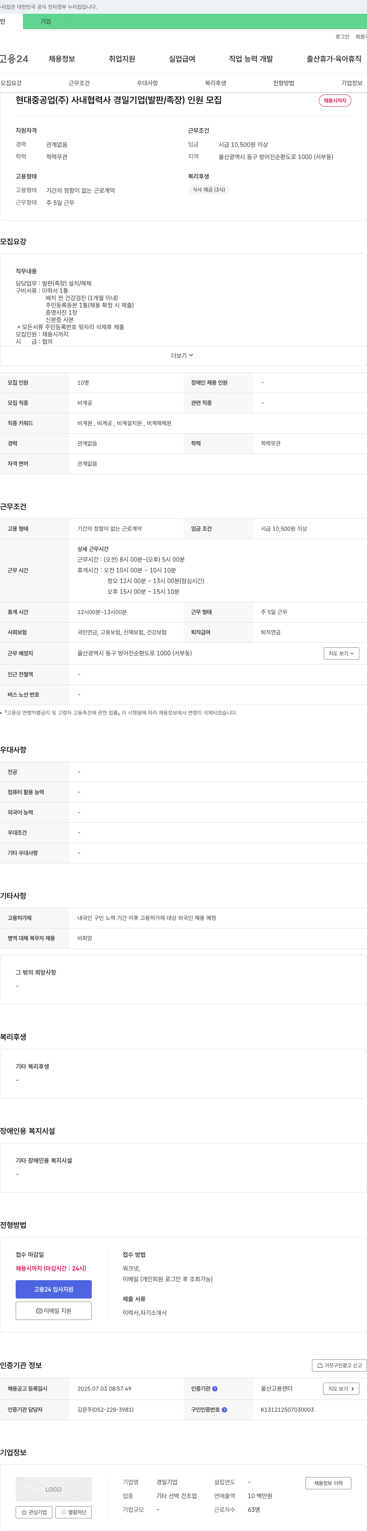Click the 10 백만원 annual sales value
367x1531 pixels.
coord(260,1495)
